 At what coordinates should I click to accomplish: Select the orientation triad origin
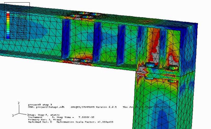(19, 113)
